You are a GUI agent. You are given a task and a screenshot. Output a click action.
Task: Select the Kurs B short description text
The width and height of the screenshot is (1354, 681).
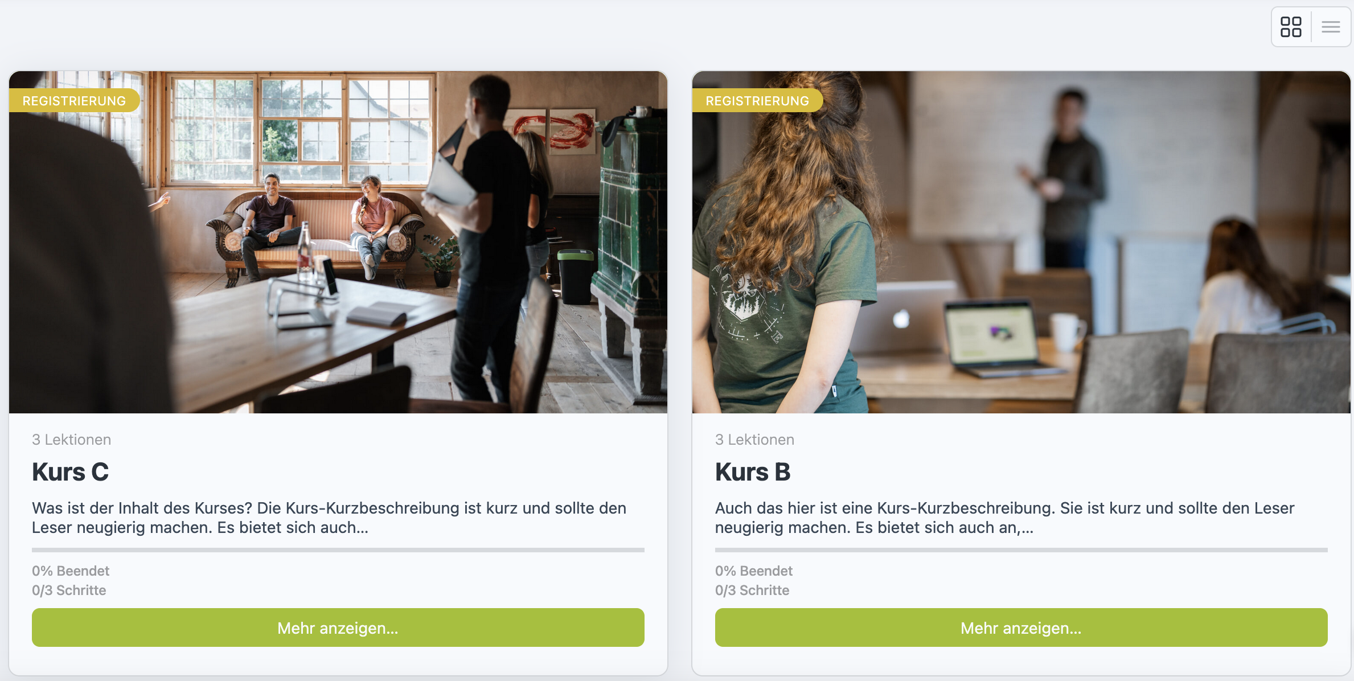(1005, 518)
